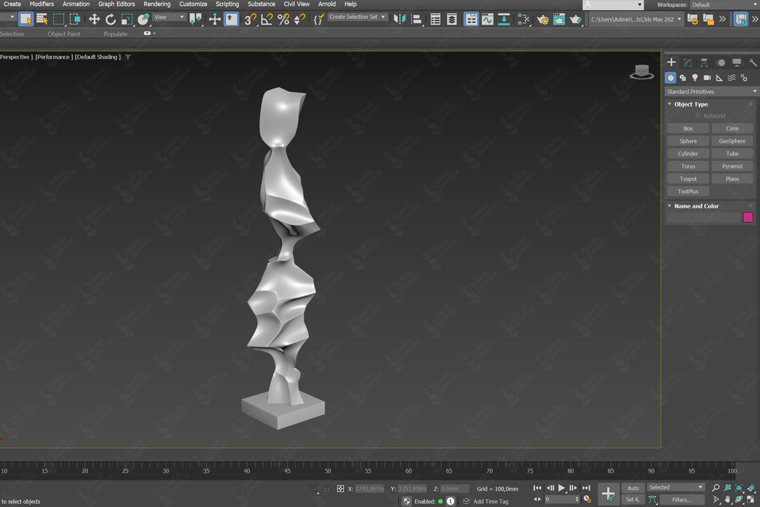Activate the Select and Scale tool
The image size is (760, 507).
click(x=127, y=19)
